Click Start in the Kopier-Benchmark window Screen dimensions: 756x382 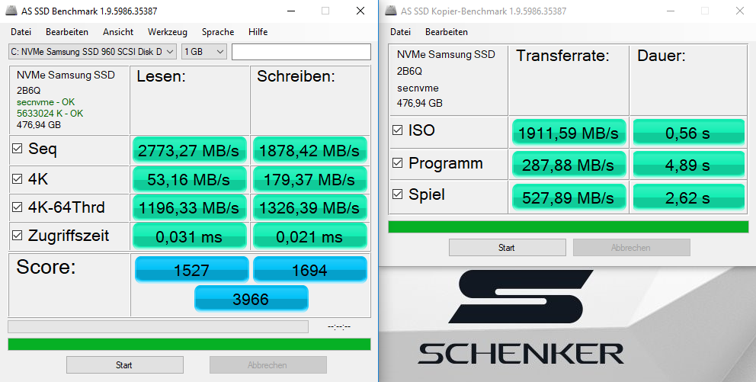coord(508,248)
